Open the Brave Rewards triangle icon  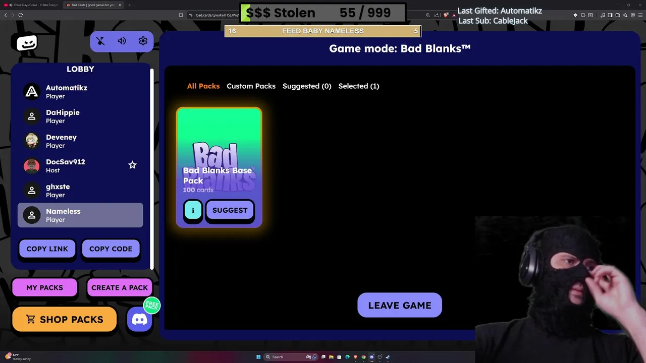[454, 15]
